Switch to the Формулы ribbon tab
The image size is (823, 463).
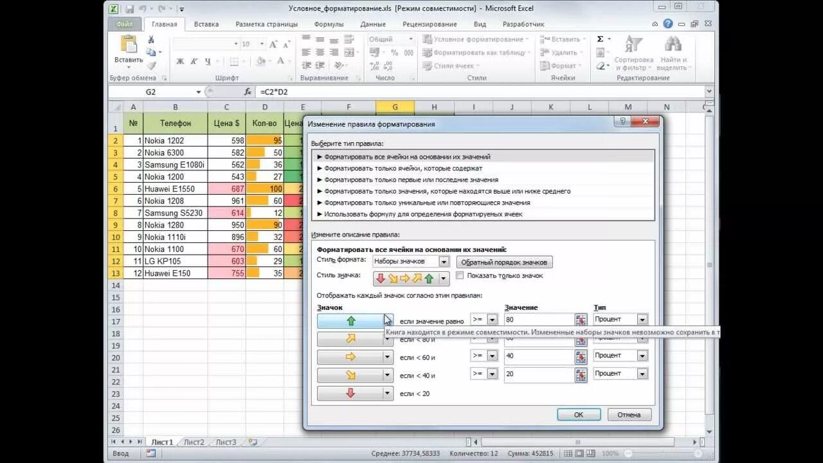pyautogui.click(x=329, y=24)
